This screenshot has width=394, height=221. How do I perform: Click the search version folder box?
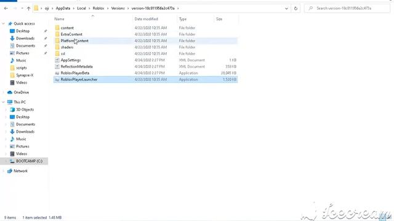[347, 8]
